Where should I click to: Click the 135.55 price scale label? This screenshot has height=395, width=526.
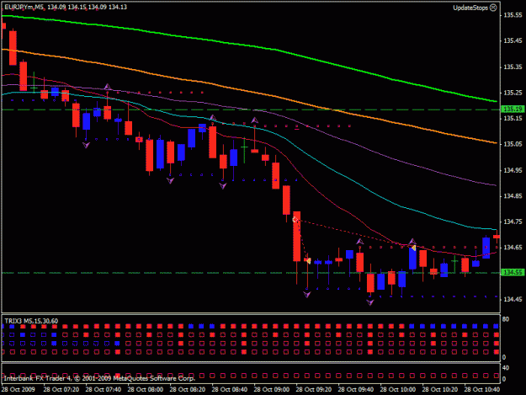513,15
